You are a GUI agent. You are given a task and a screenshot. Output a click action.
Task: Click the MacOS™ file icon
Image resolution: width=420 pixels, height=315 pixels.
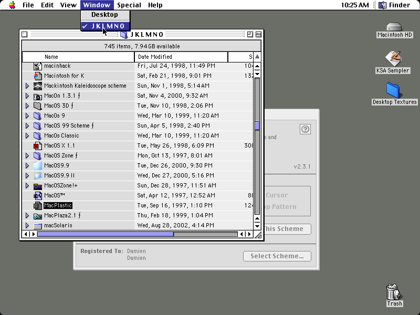pyautogui.click(x=38, y=195)
